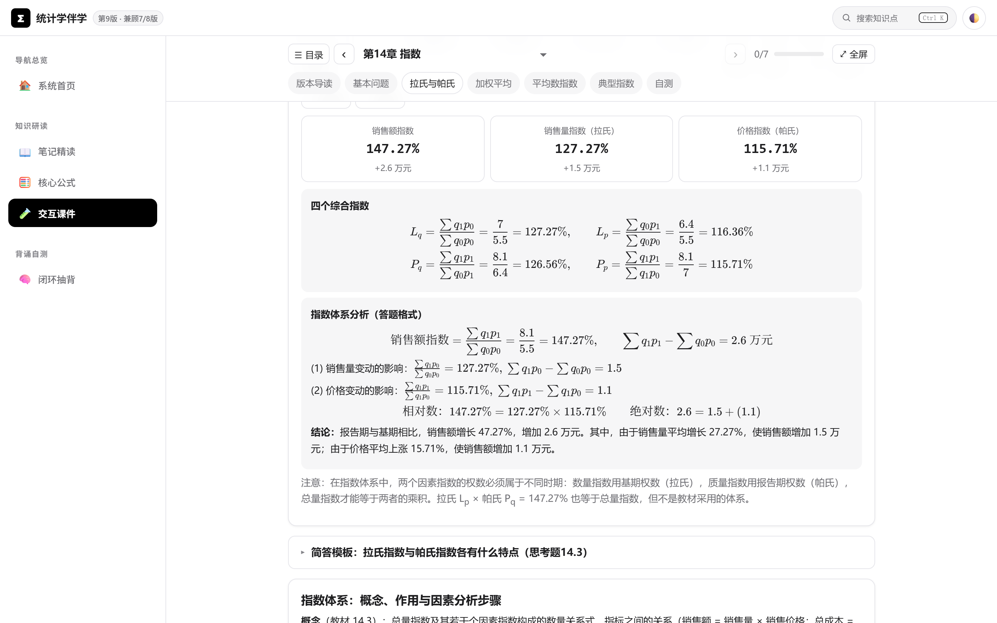Select the 拉氏与帕氏 tab

tap(432, 83)
